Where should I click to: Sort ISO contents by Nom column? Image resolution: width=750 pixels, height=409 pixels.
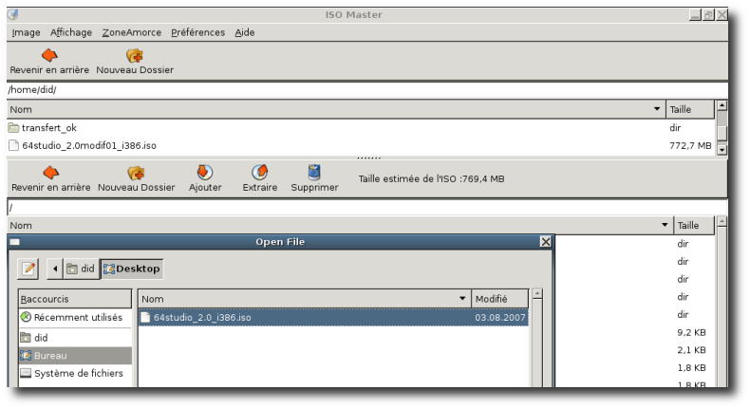(x=340, y=225)
